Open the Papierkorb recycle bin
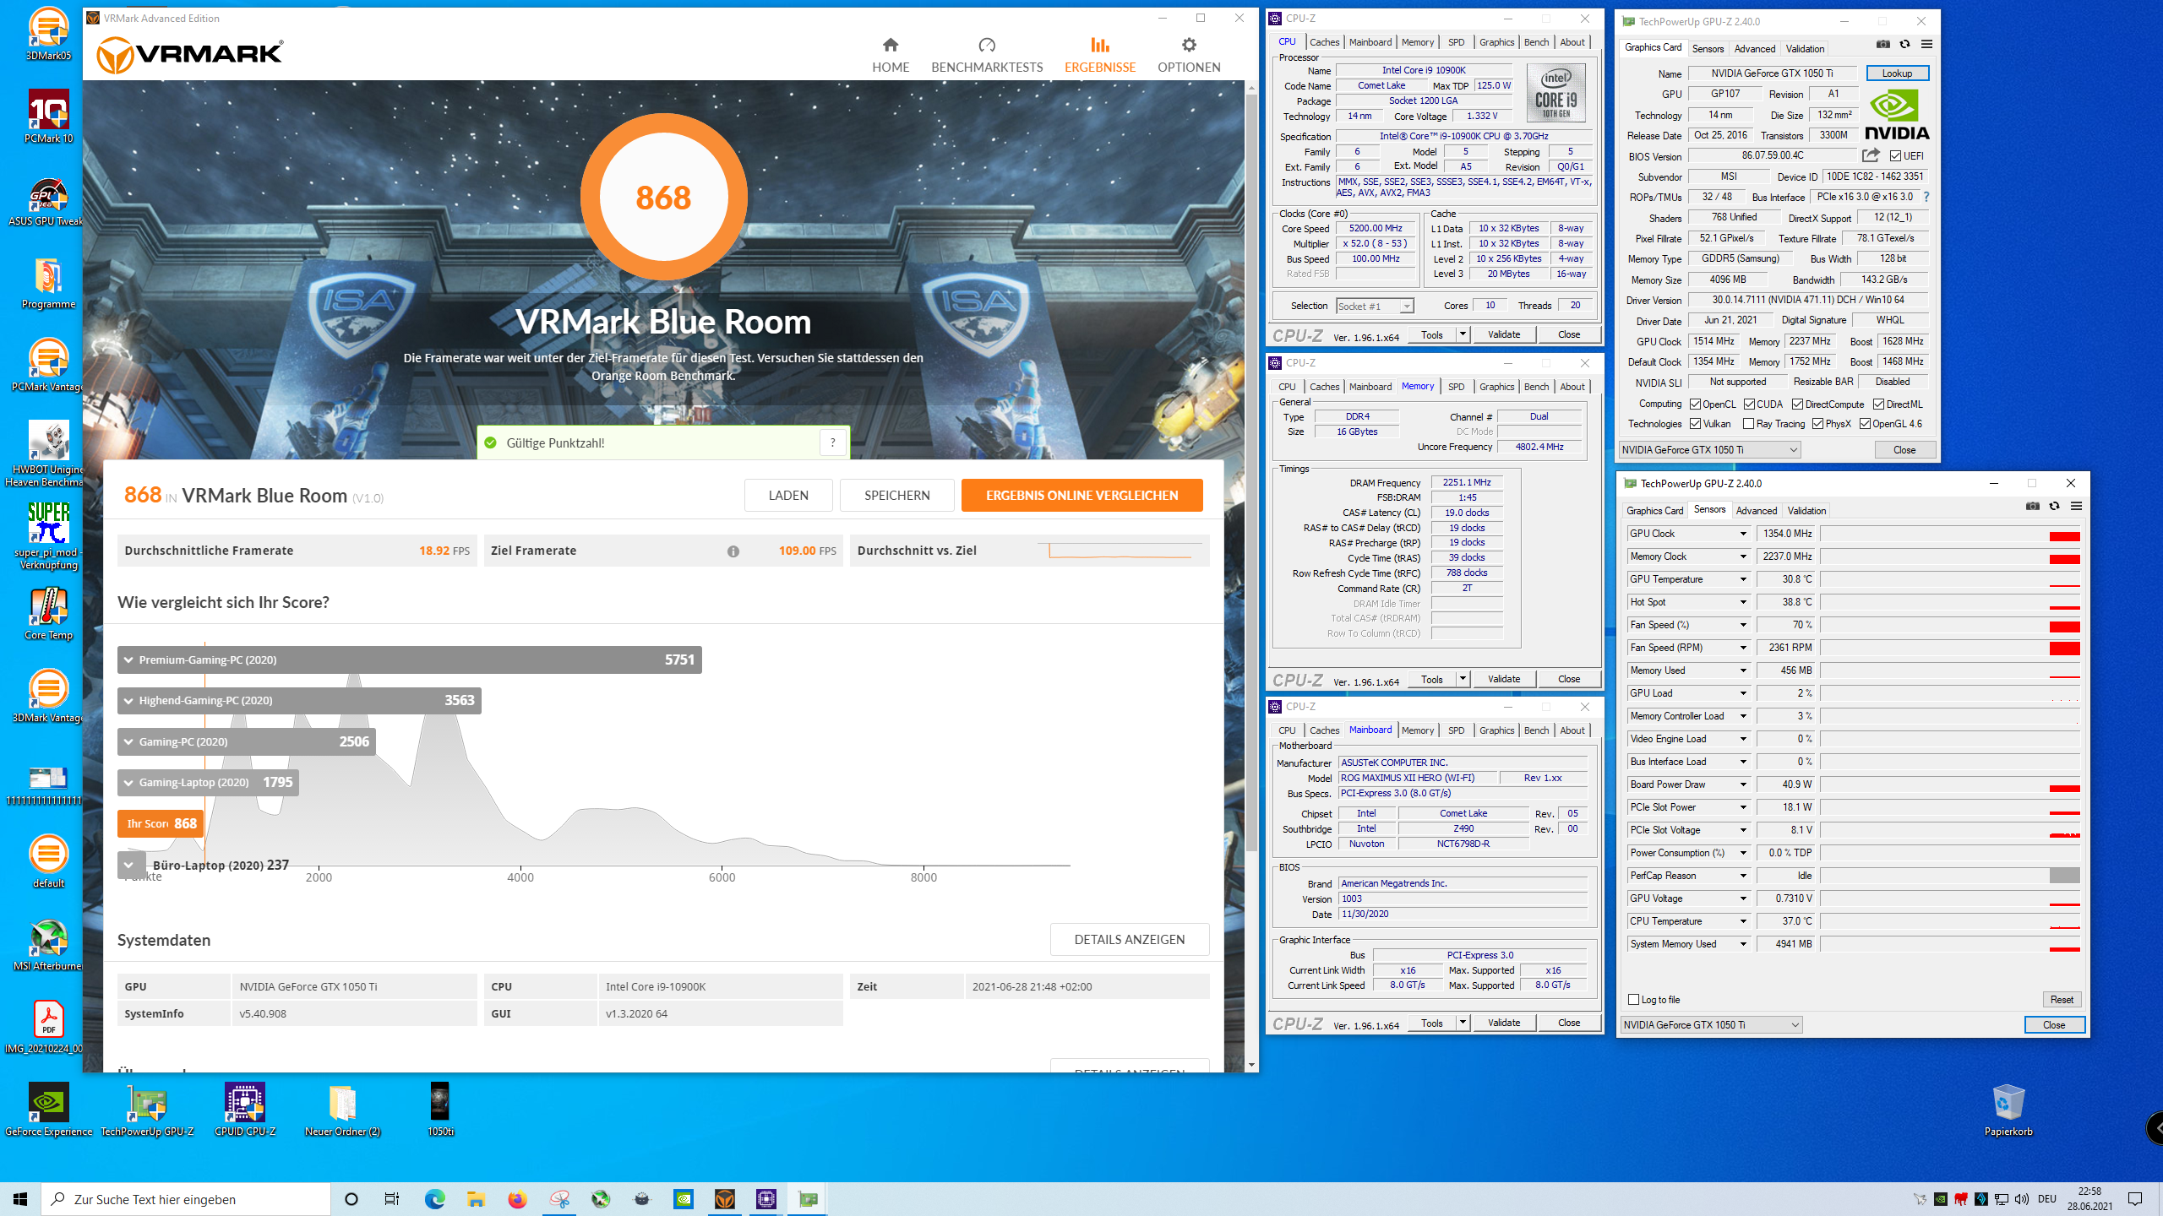The image size is (2163, 1216). [x=2008, y=1110]
